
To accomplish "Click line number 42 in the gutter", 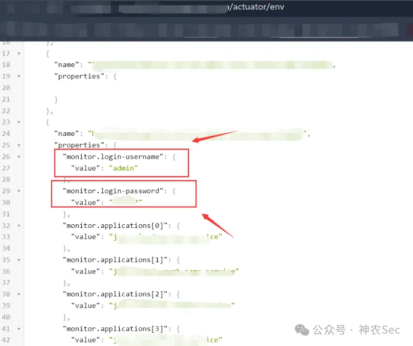I will (6, 340).
